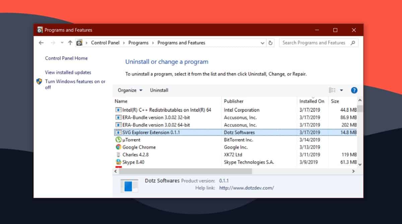Refresh the Programs and Features list
This screenshot has width=402, height=224.
[x=271, y=43]
